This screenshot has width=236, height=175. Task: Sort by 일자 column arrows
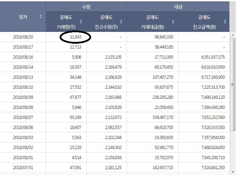pos(41,17)
